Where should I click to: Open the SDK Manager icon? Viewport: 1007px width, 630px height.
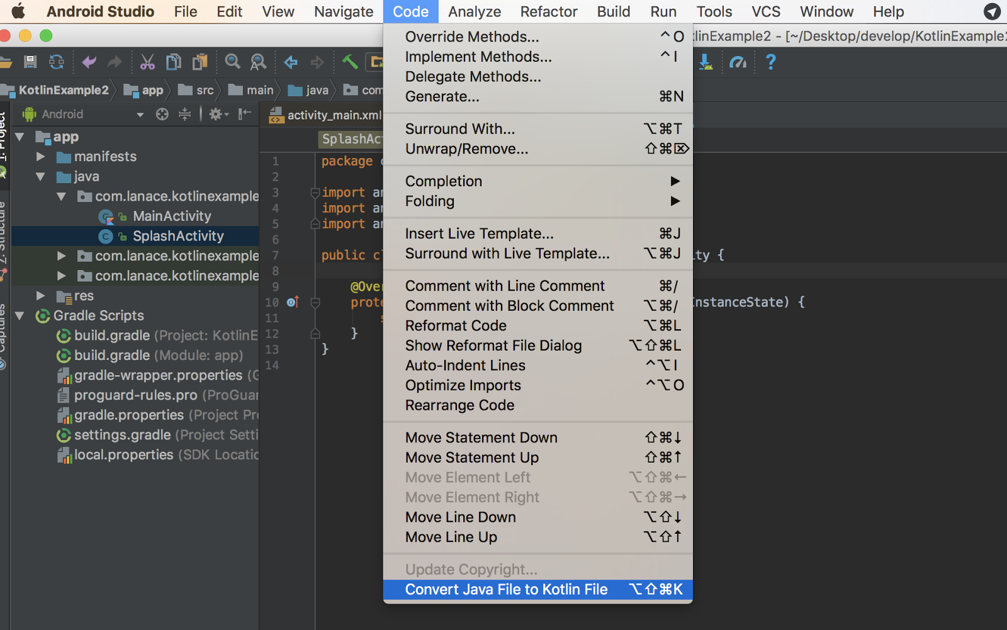706,62
